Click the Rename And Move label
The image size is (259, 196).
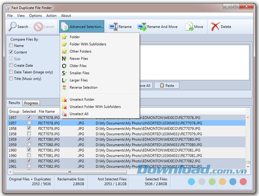click(162, 26)
